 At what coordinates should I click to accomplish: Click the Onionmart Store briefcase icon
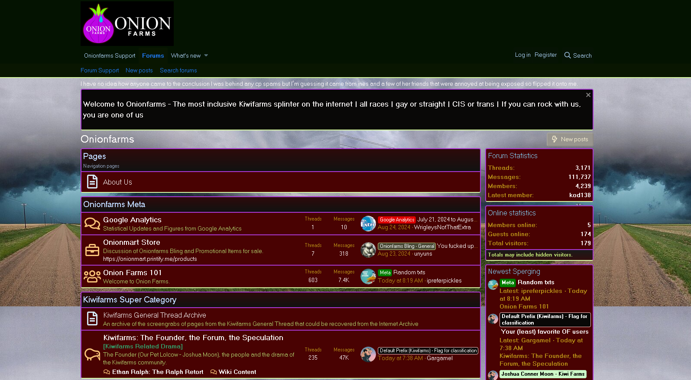click(x=92, y=250)
